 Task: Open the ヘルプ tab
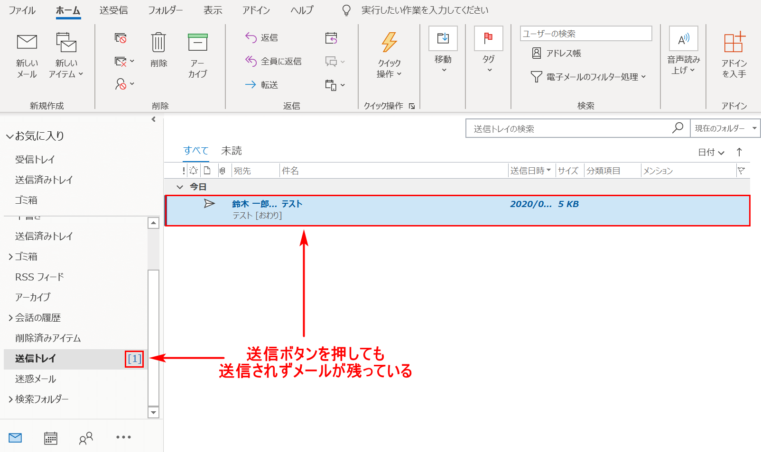(x=302, y=10)
